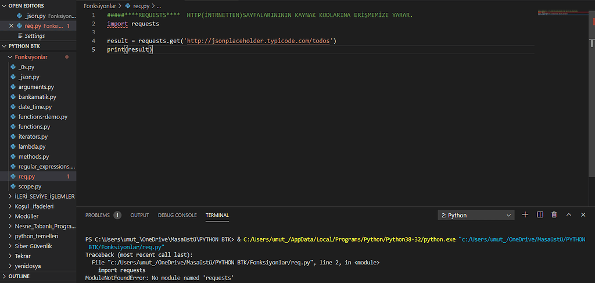The height and width of the screenshot is (283, 595).
Task: Select lambda.py in the explorer tree
Action: [32, 146]
